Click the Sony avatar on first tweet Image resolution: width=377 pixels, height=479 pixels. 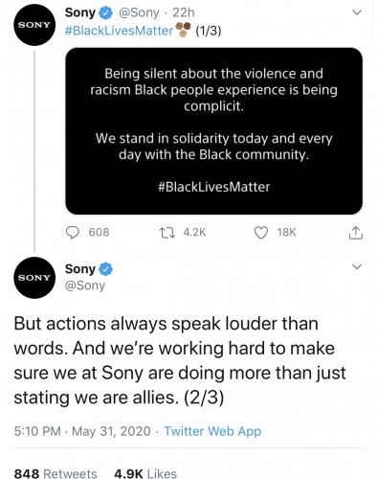click(x=34, y=25)
